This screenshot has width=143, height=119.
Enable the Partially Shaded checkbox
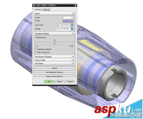(x=37, y=49)
